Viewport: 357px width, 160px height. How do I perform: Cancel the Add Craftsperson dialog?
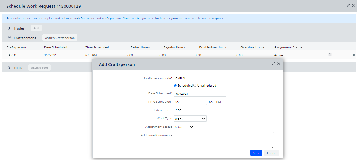click(271, 153)
